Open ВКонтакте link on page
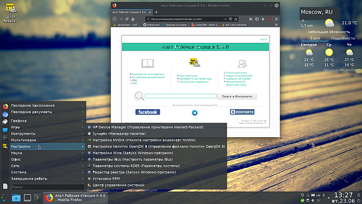The image size is (362, 204). click(242, 112)
